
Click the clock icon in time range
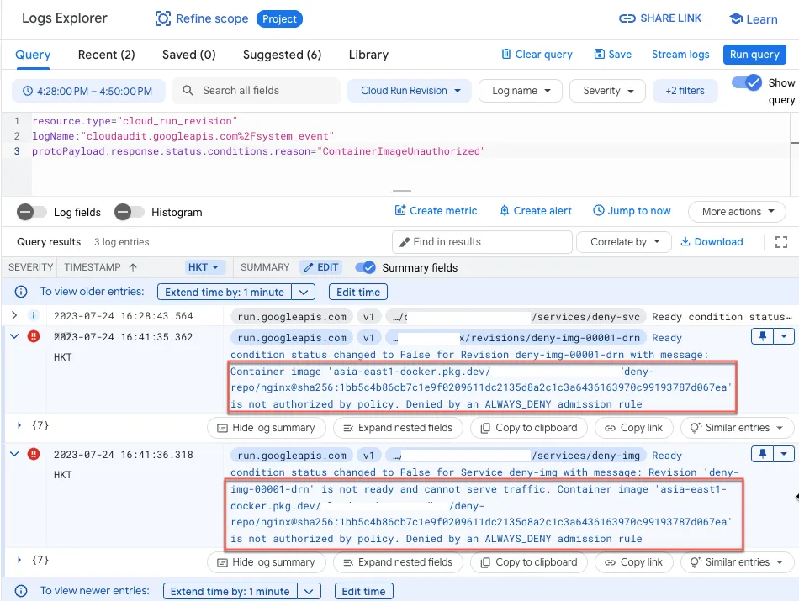point(28,91)
